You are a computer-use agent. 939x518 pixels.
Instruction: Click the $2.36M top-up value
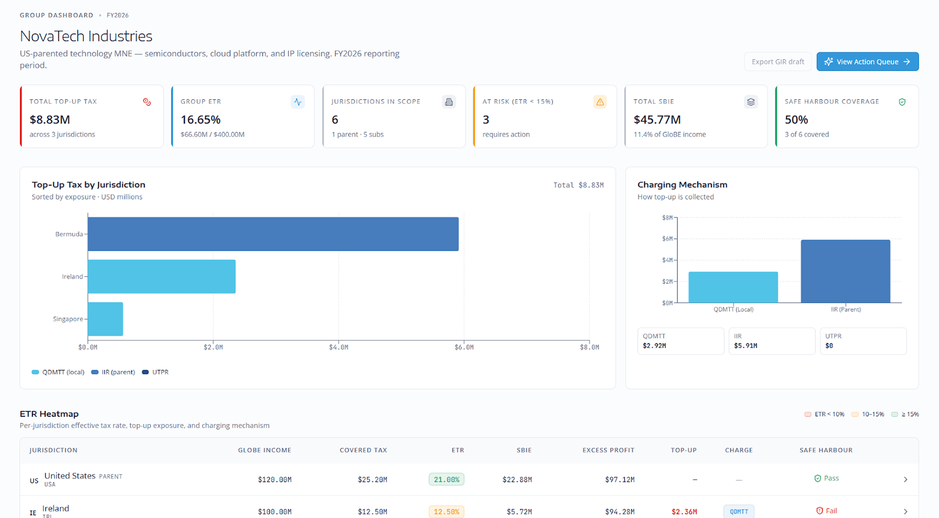click(684, 512)
